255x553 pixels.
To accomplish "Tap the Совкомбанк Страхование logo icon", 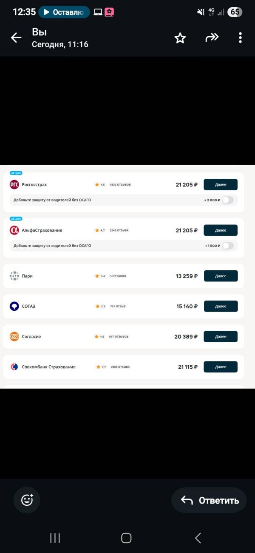I will pyautogui.click(x=14, y=367).
